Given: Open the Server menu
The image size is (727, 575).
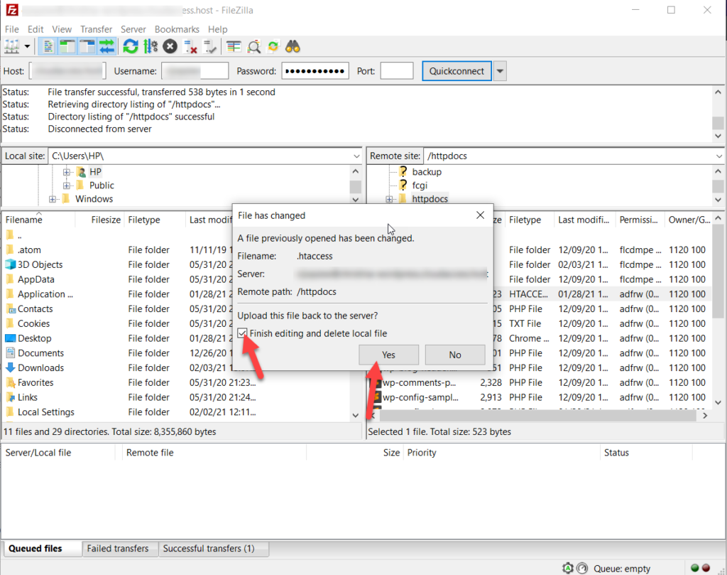Looking at the screenshot, I should (x=133, y=29).
